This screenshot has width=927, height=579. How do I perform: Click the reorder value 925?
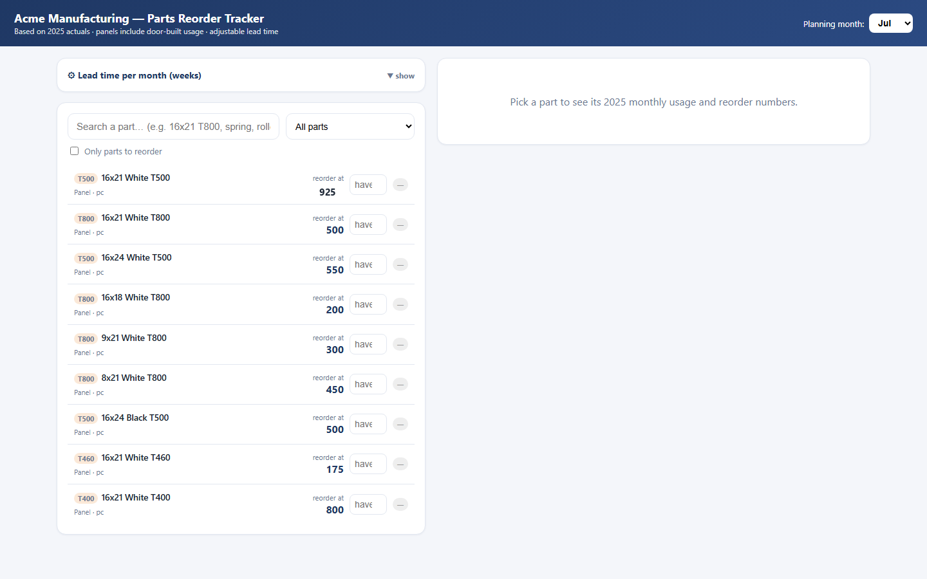(x=327, y=192)
